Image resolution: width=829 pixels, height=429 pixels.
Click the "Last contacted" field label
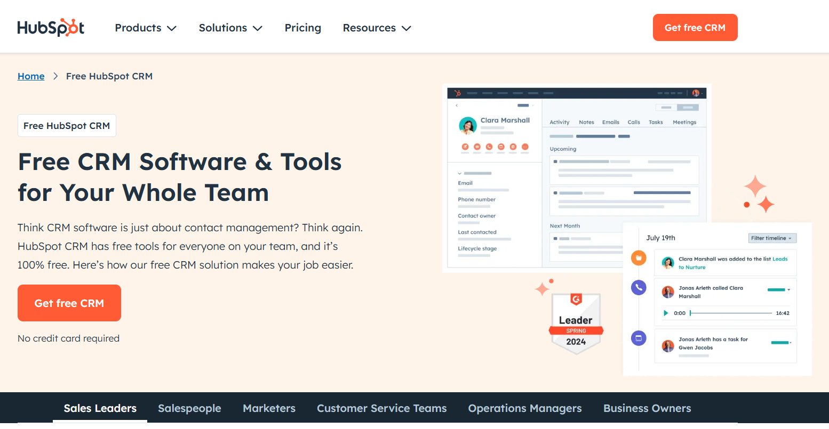click(477, 232)
